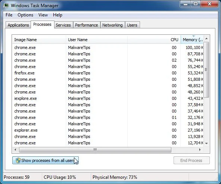Image resolution: width=221 pixels, height=184 pixels.
Task: Select chrome.exe row with 37,584 K
Action: click(x=108, y=105)
